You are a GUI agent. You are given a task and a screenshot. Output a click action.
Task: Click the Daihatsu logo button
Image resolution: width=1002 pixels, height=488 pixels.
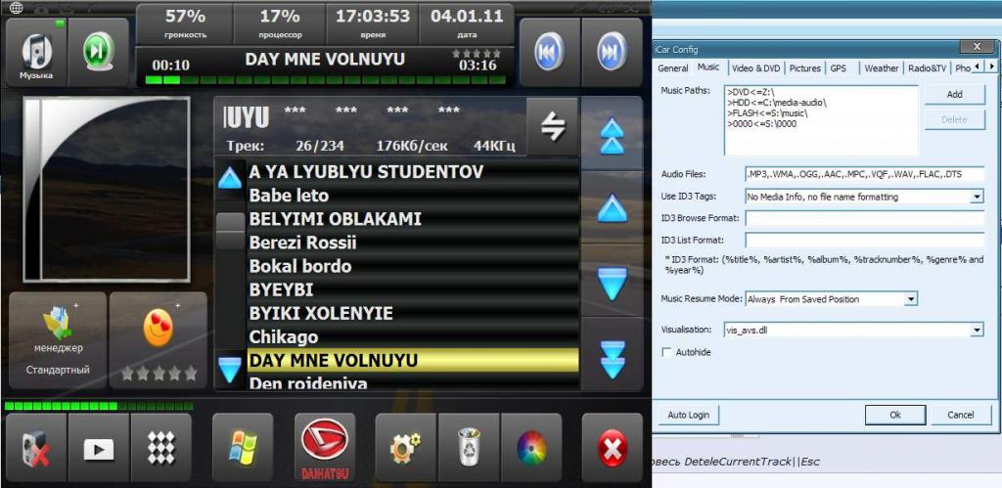click(x=324, y=449)
